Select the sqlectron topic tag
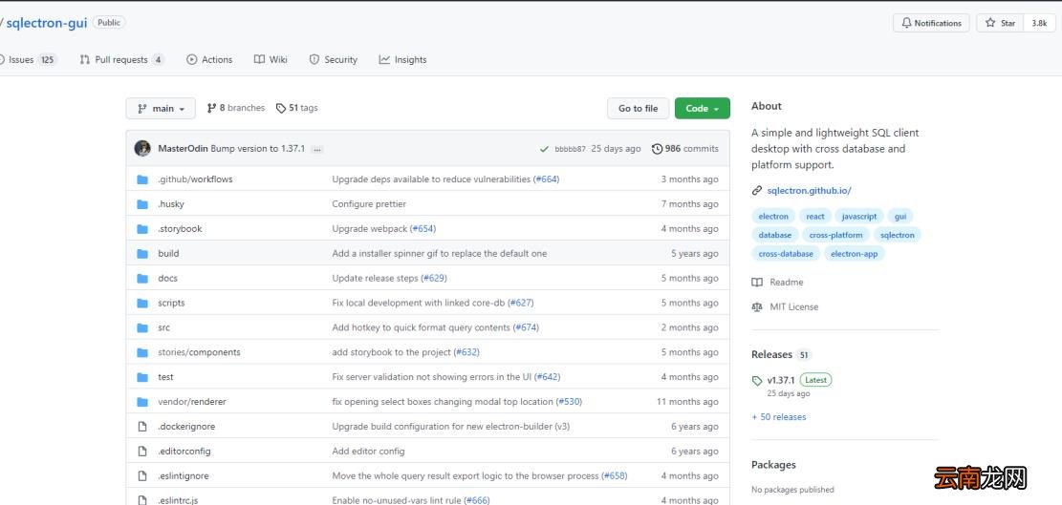Viewport: 1062px width, 505px height. tap(898, 235)
